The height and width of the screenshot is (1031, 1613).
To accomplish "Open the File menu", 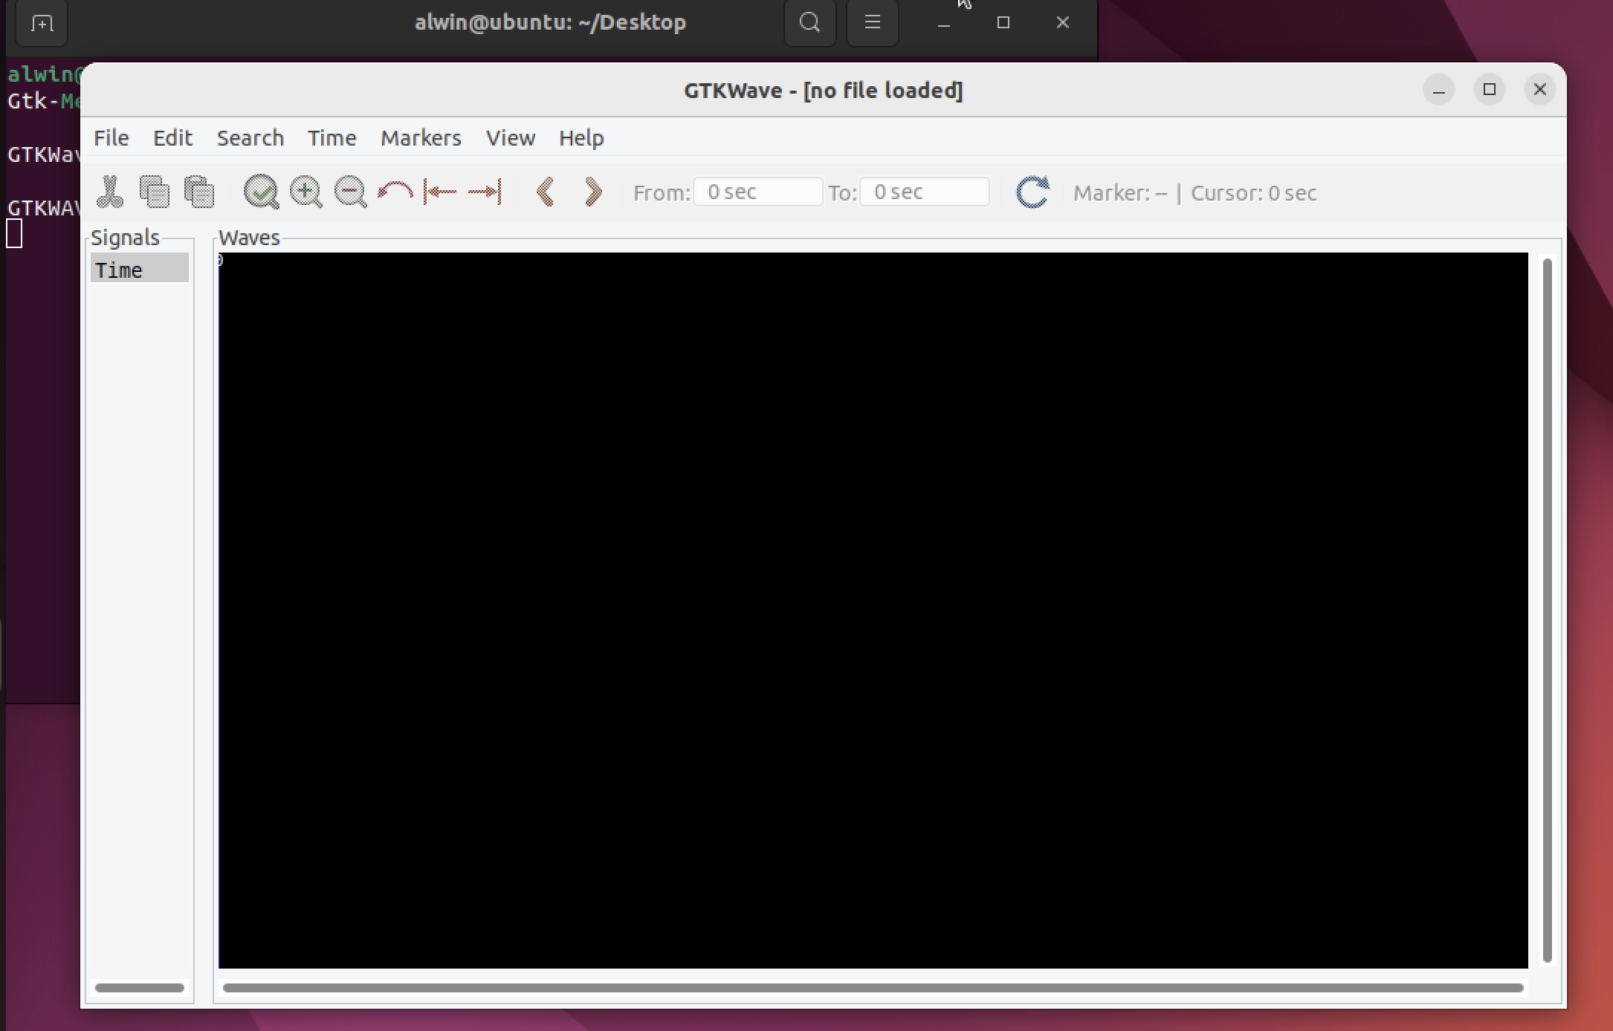I will pyautogui.click(x=111, y=138).
